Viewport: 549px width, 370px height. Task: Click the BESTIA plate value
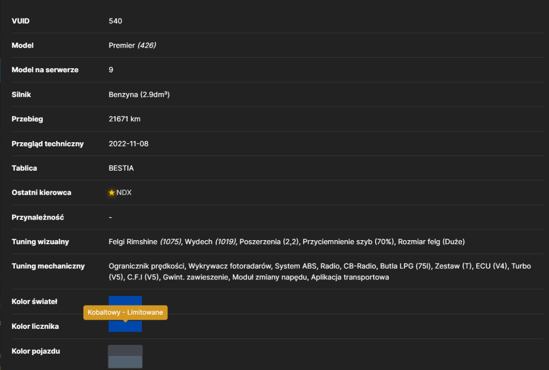pyautogui.click(x=121, y=168)
